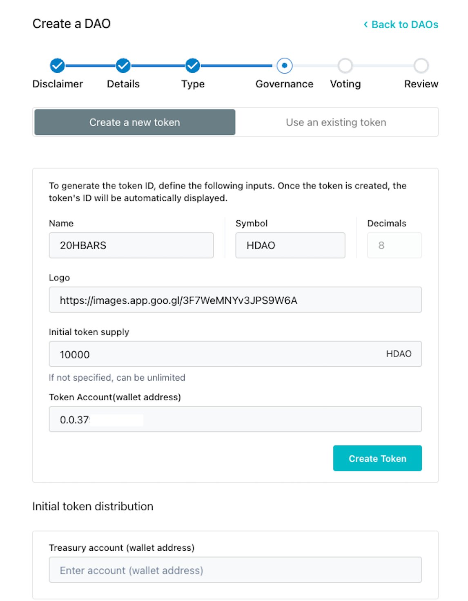Viewport: 468px width, 601px height.
Task: Click the Governance step label
Action: pos(284,84)
